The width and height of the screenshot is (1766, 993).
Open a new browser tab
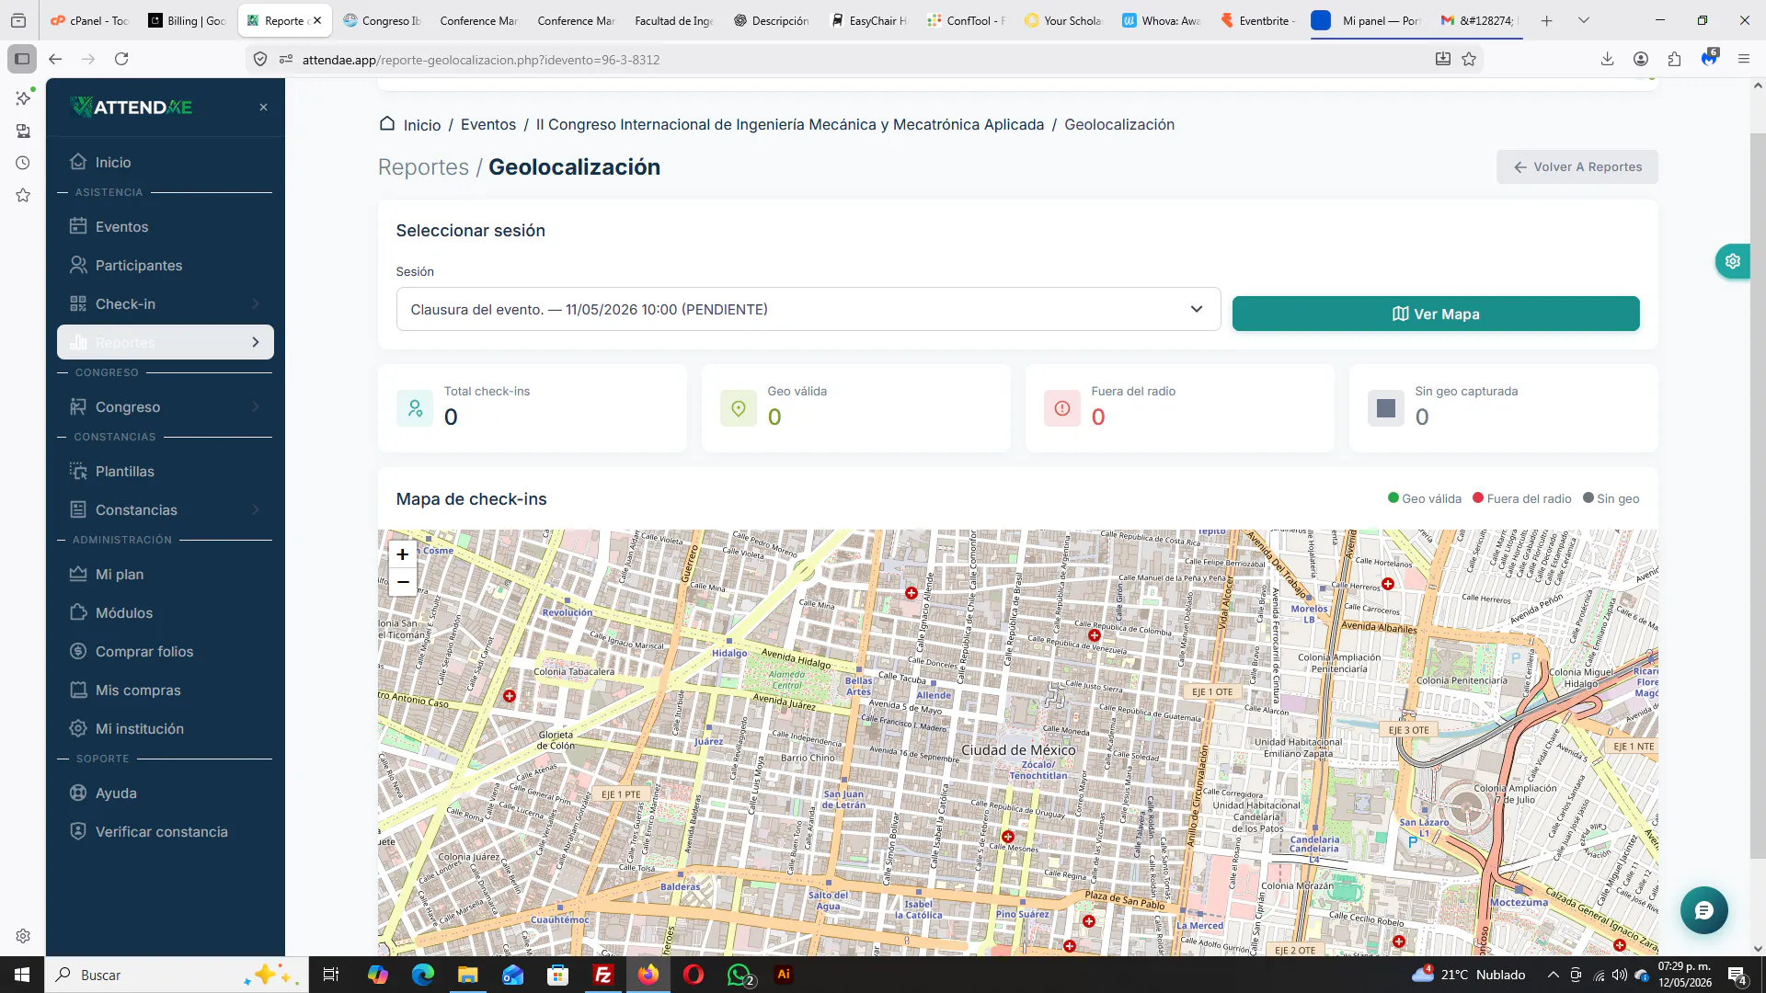(1547, 20)
